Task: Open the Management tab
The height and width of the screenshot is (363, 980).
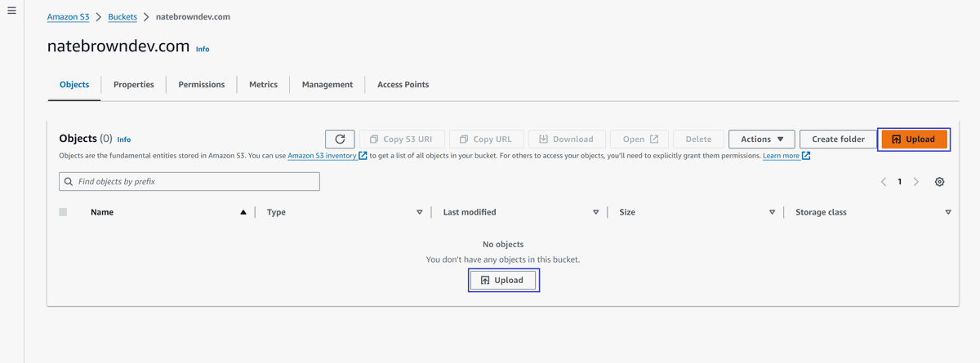Action: (327, 85)
